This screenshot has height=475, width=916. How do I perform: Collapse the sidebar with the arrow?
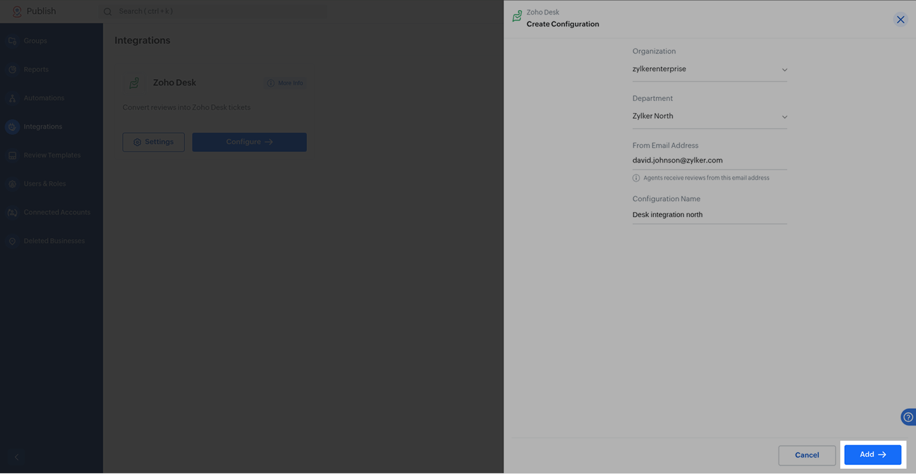[17, 457]
